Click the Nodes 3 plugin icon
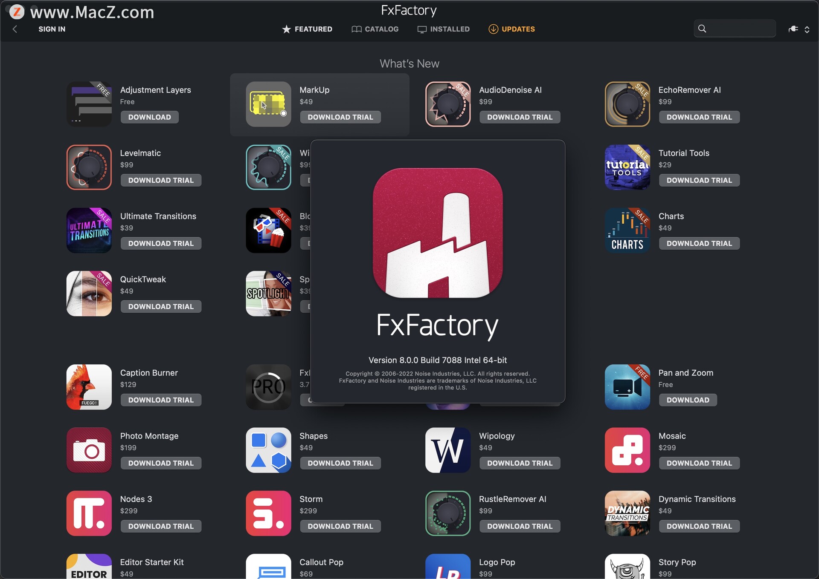819x579 pixels. coord(89,513)
